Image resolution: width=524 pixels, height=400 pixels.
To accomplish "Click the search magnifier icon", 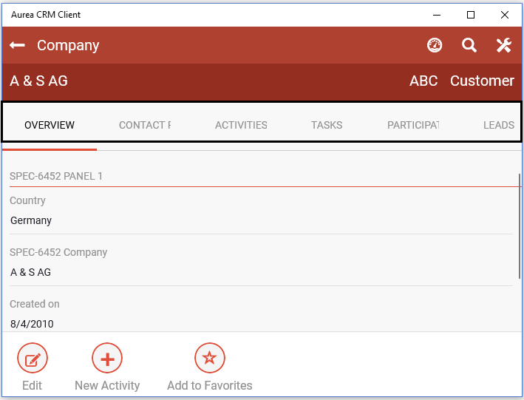I will (x=469, y=45).
